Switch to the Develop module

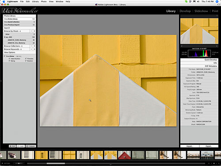click(185, 11)
